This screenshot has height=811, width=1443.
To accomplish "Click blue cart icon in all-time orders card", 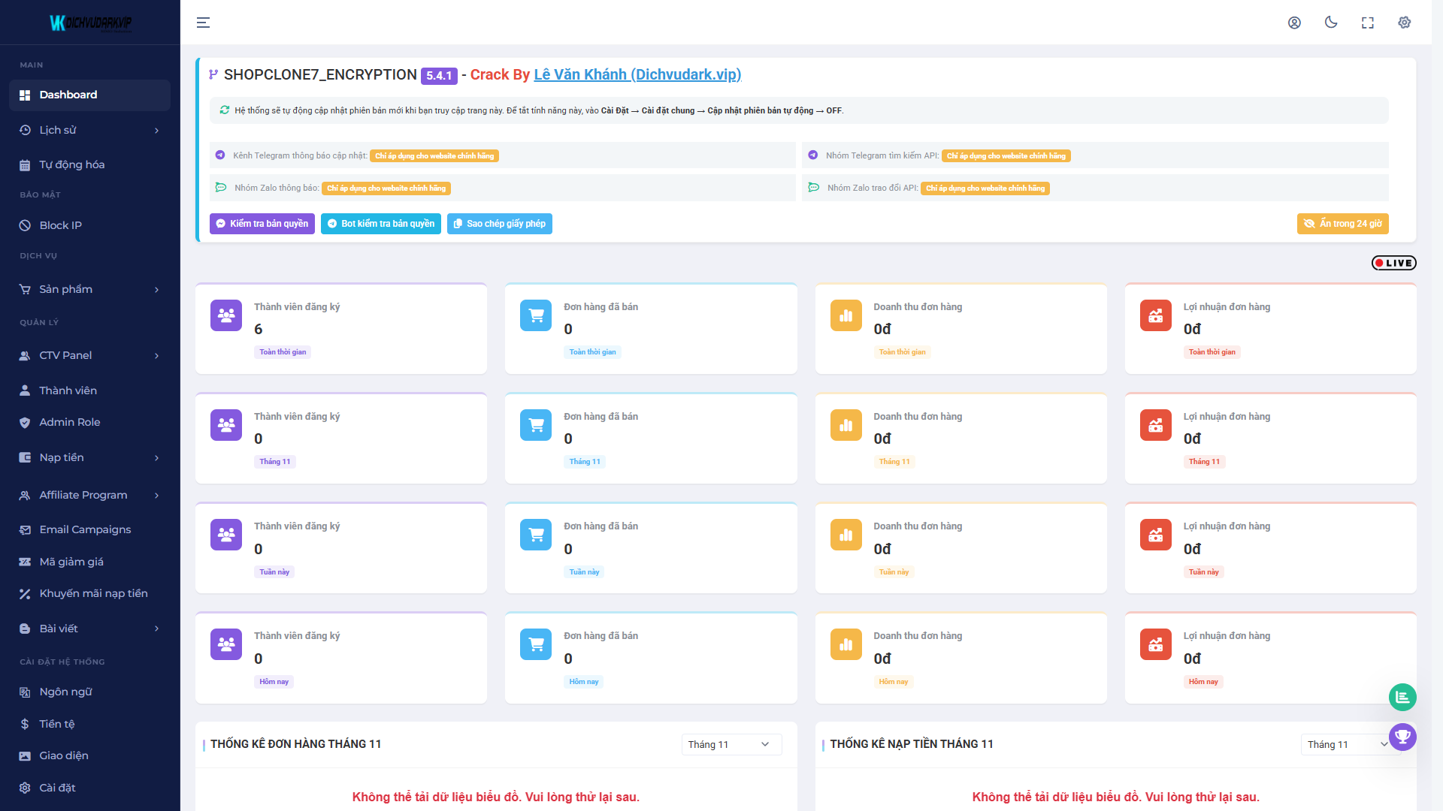I will (536, 315).
